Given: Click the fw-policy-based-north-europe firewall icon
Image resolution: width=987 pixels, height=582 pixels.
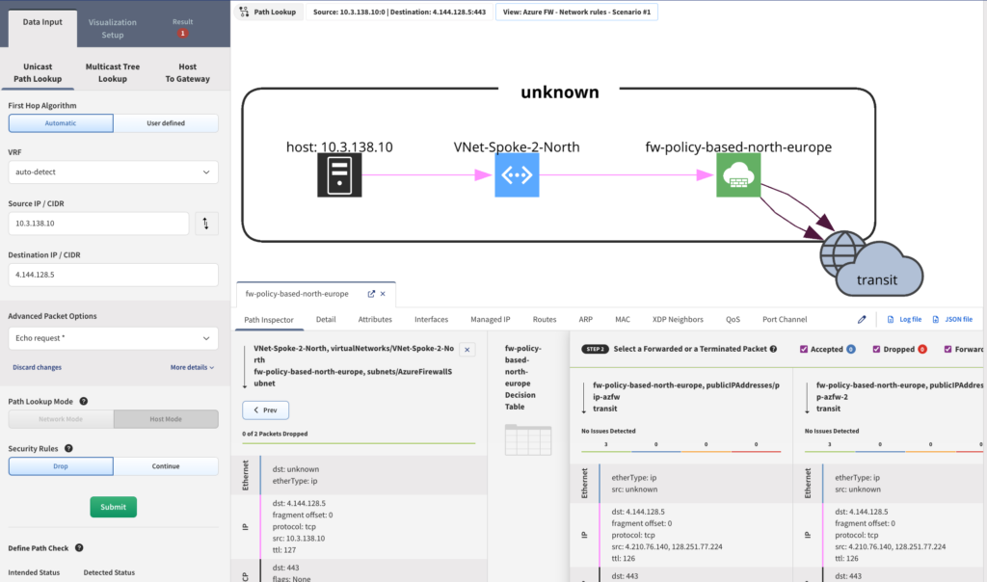Looking at the screenshot, I should 738,174.
